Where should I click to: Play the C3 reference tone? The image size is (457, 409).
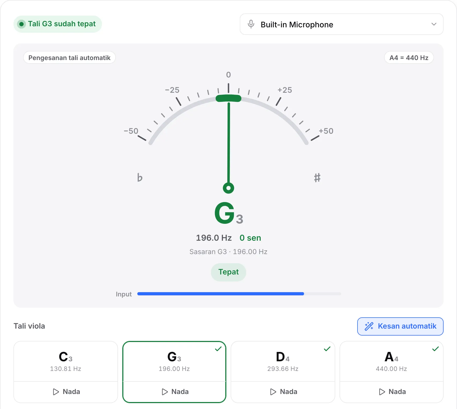66,392
